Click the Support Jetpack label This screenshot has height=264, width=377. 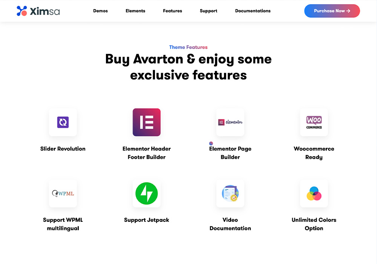click(146, 220)
